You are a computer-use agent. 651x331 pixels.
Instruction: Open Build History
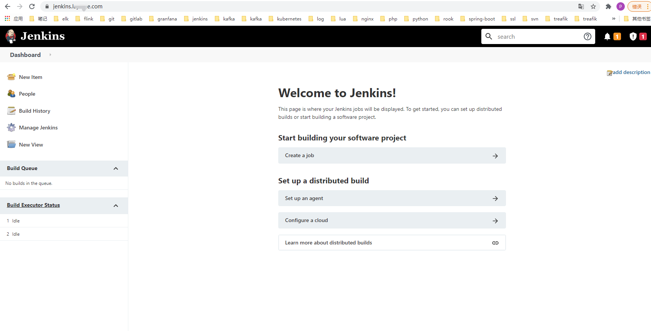coord(35,111)
